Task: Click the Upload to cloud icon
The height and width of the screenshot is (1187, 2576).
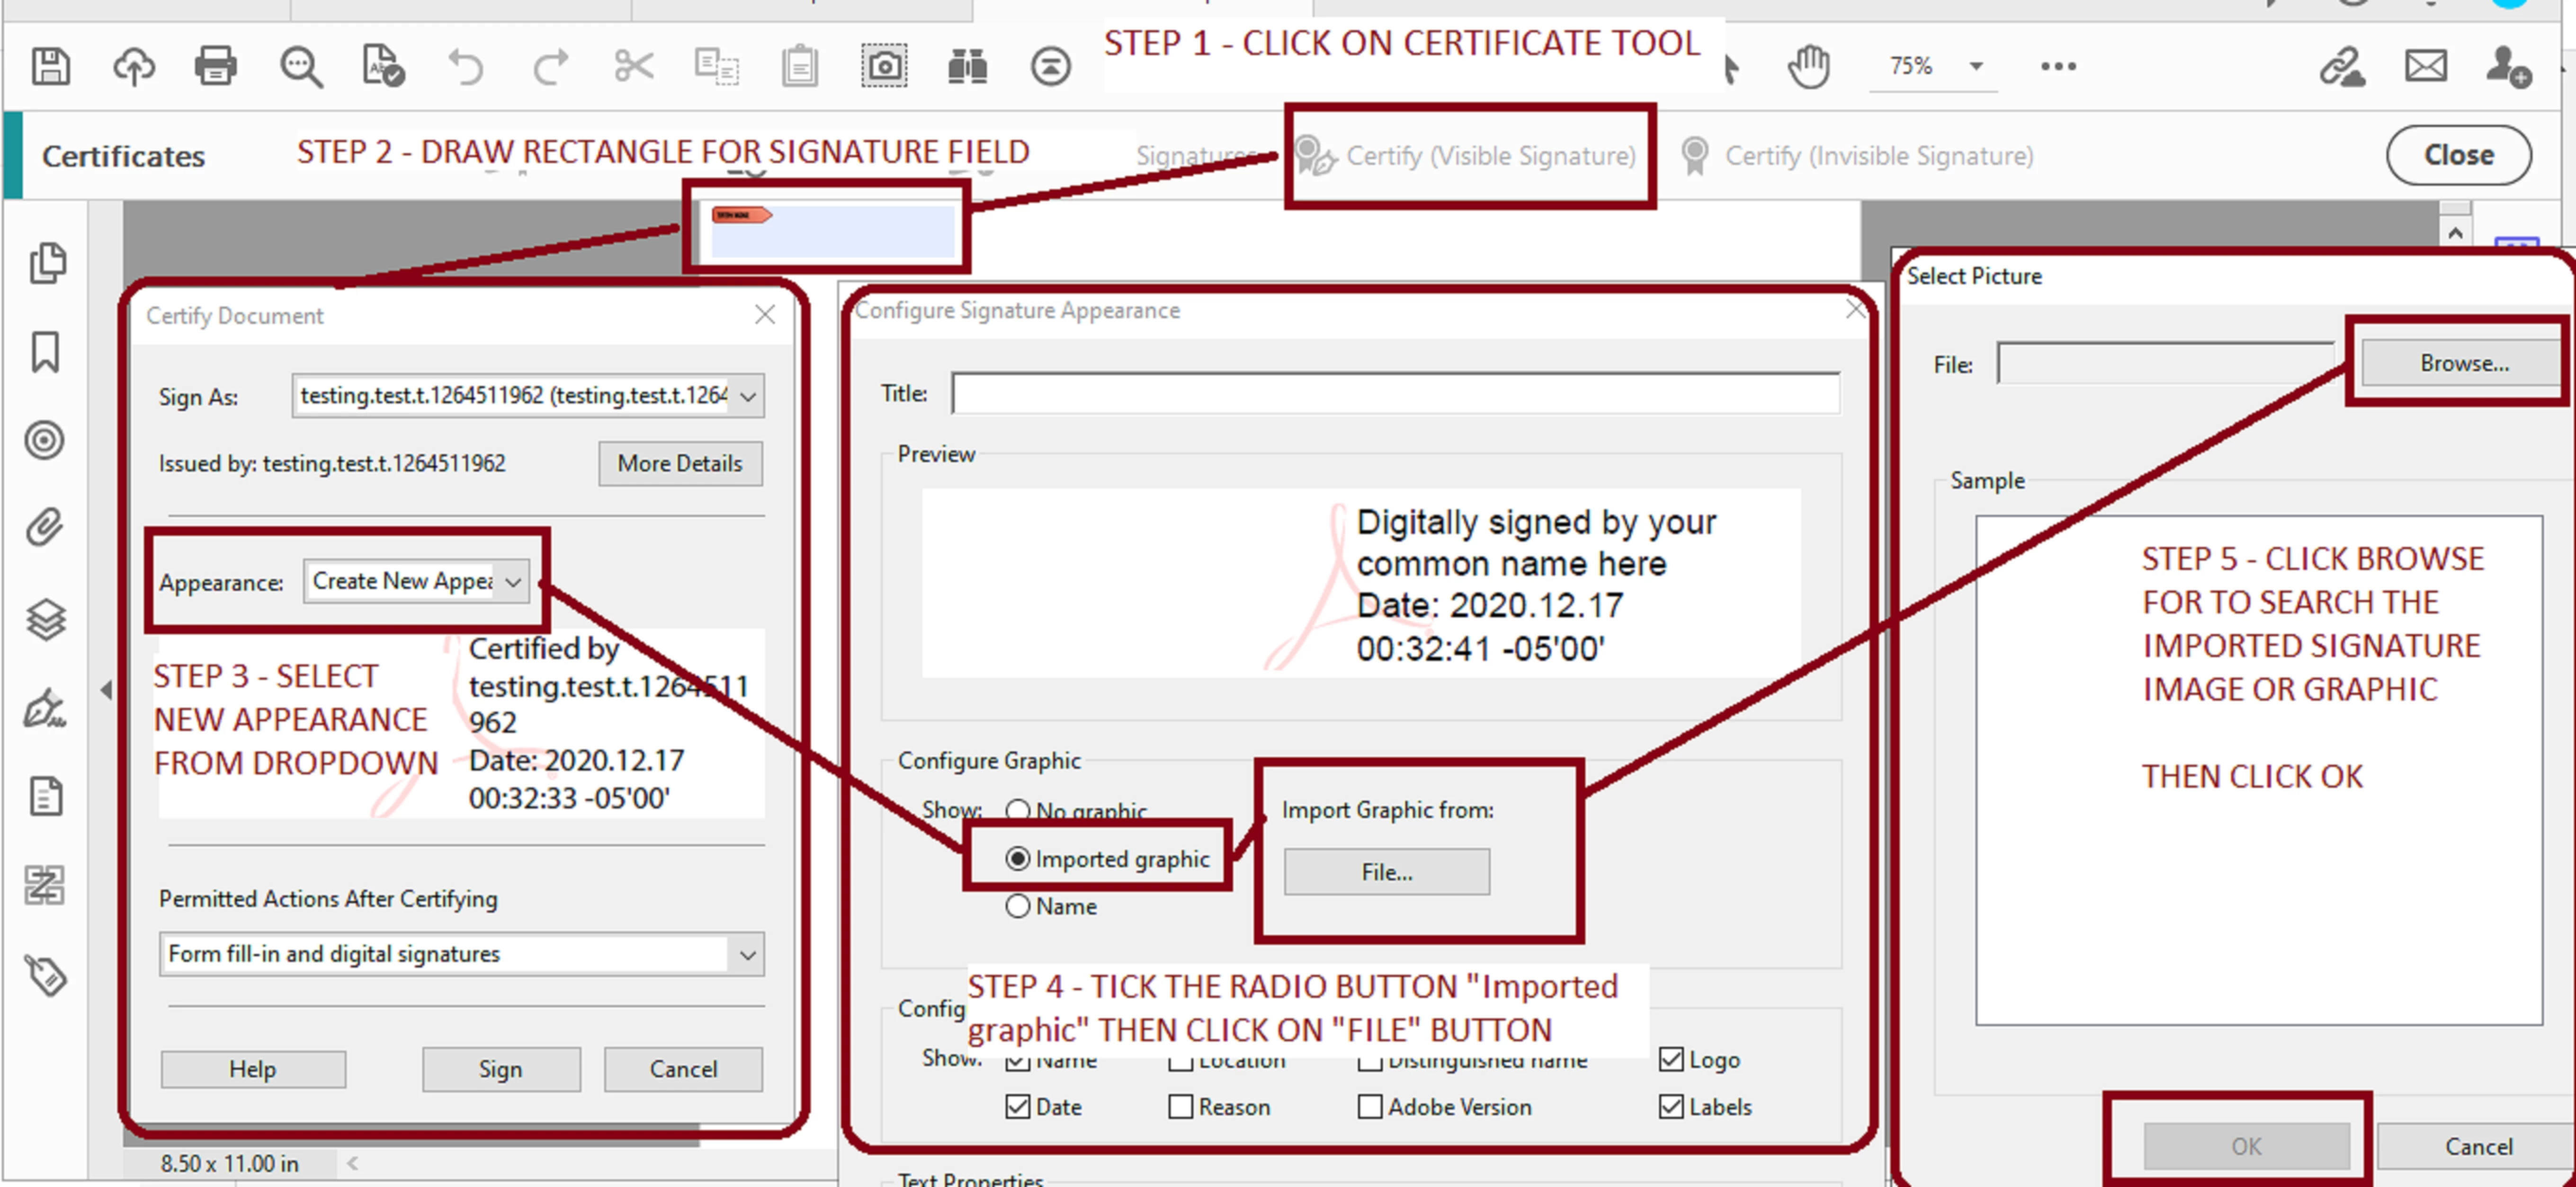Action: pyautogui.click(x=133, y=67)
